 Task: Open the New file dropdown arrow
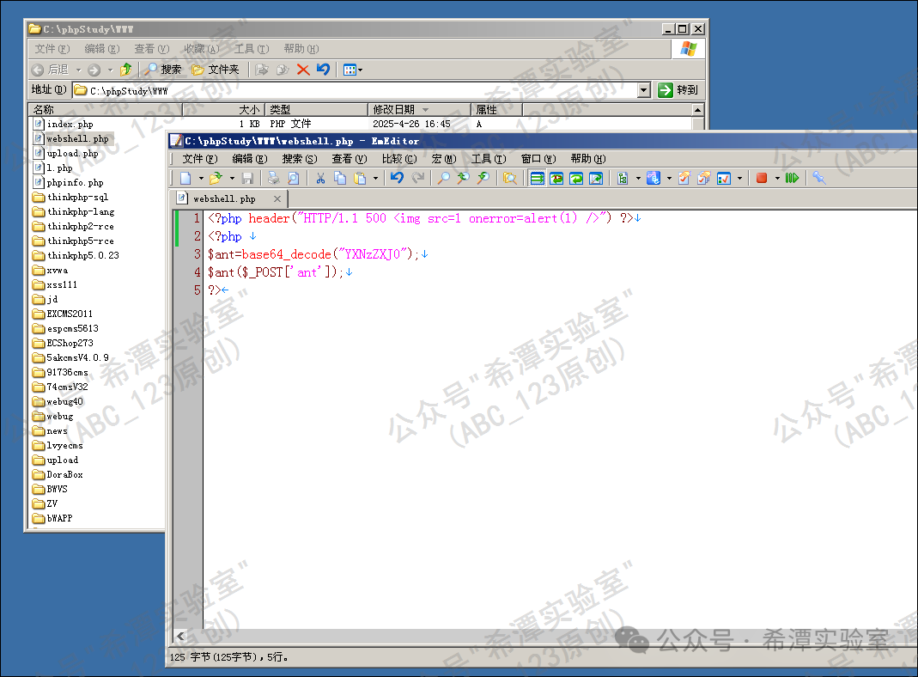pyautogui.click(x=201, y=178)
